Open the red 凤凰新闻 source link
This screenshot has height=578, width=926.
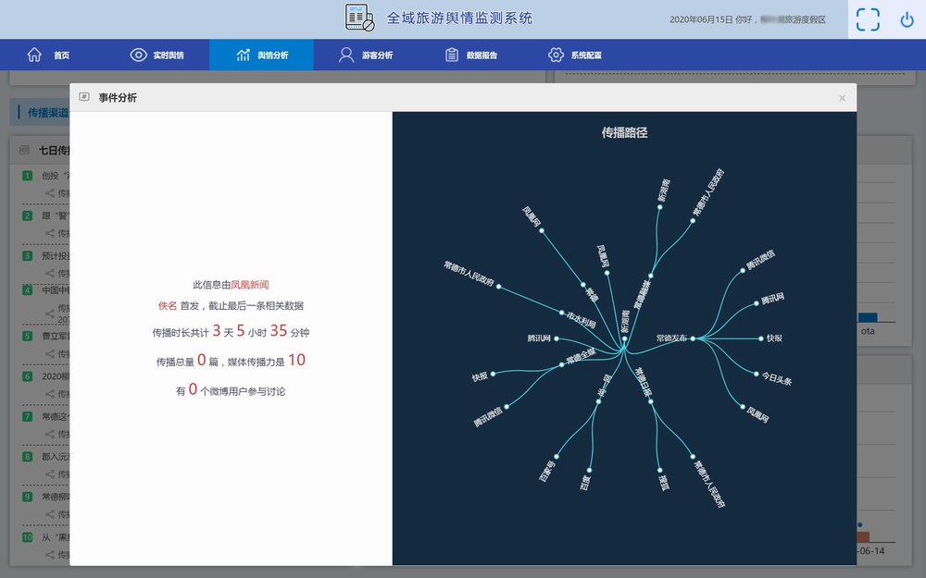pos(249,285)
